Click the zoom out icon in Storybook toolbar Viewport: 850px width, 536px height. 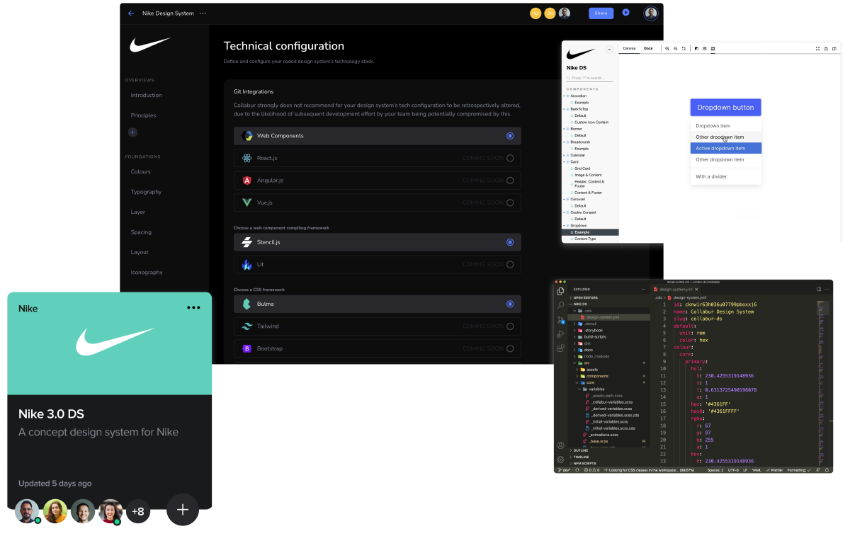pyautogui.click(x=676, y=49)
